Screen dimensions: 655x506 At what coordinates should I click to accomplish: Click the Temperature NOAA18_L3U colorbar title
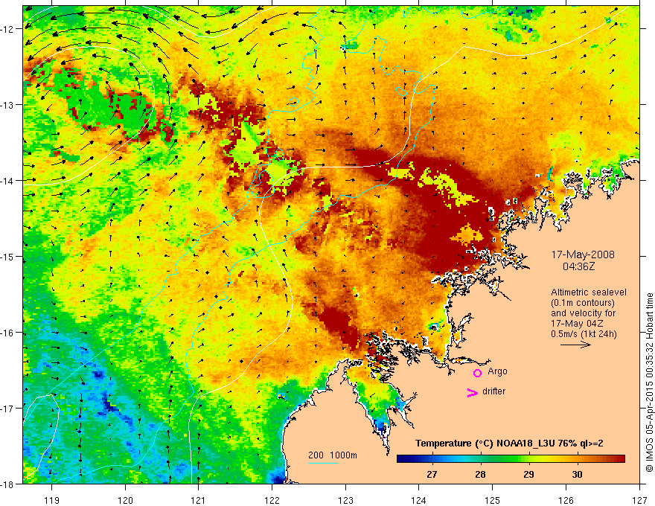coord(509,443)
